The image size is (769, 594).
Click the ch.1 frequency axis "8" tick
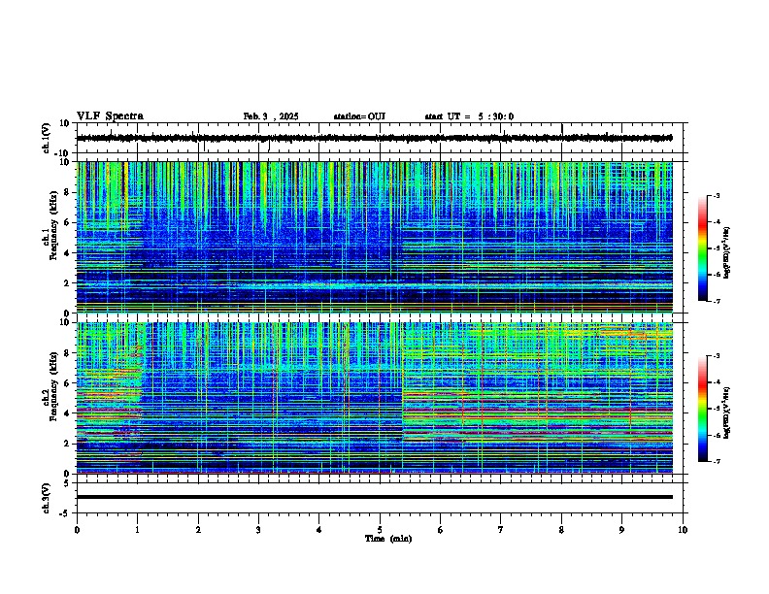click(67, 192)
